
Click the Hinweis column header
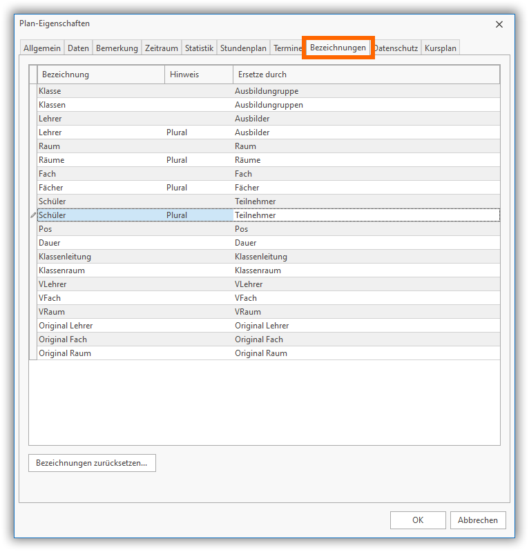click(x=199, y=75)
